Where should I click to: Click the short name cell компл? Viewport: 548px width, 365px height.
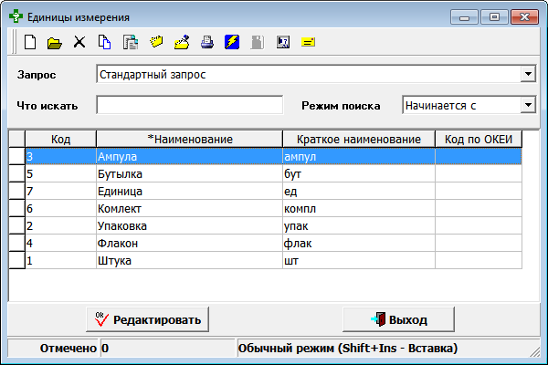(x=359, y=209)
